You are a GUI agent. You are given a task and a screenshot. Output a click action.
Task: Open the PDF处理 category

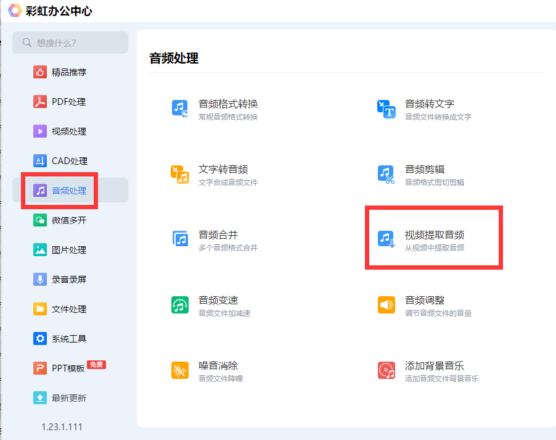click(69, 102)
